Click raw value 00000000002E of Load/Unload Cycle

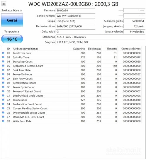point(132,96)
